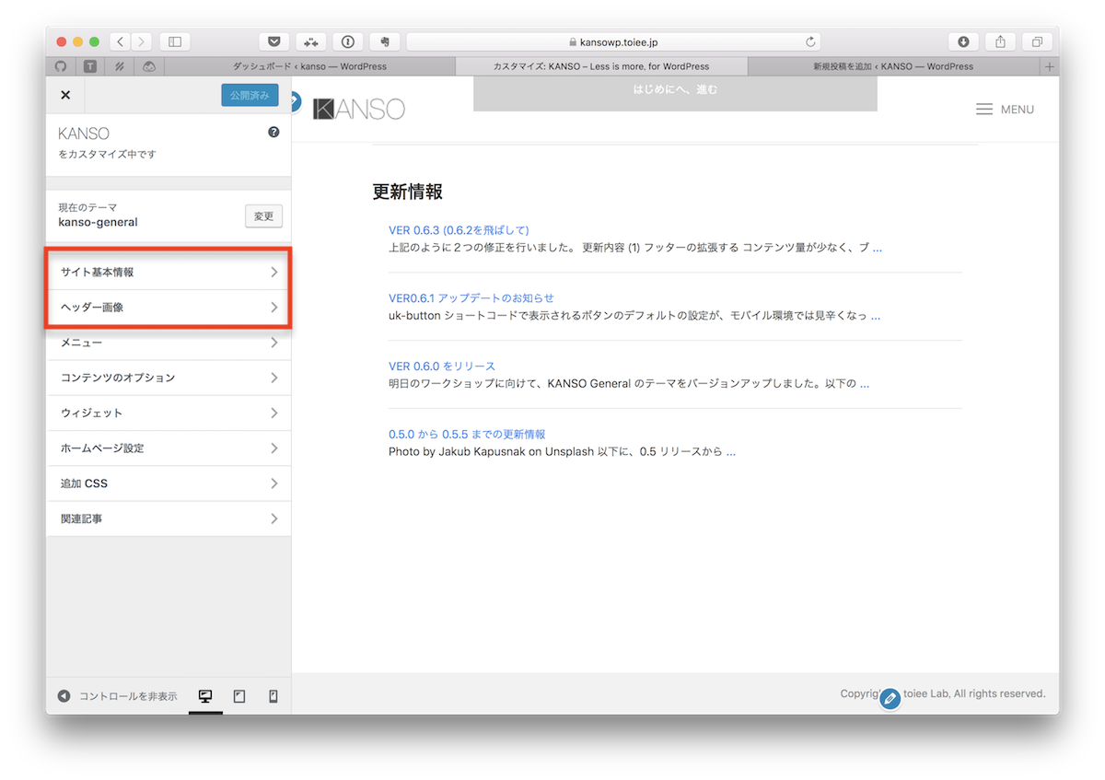Click the ellipsis after VER 0.6.3 excerpt
The width and height of the screenshot is (1105, 780).
878,248
